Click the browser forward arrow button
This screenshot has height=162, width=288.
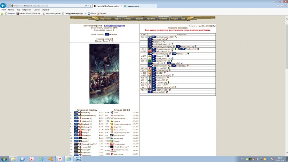pyautogui.click(x=8, y=6)
